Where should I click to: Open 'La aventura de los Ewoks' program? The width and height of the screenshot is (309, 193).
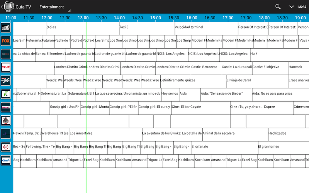(x=172, y=134)
